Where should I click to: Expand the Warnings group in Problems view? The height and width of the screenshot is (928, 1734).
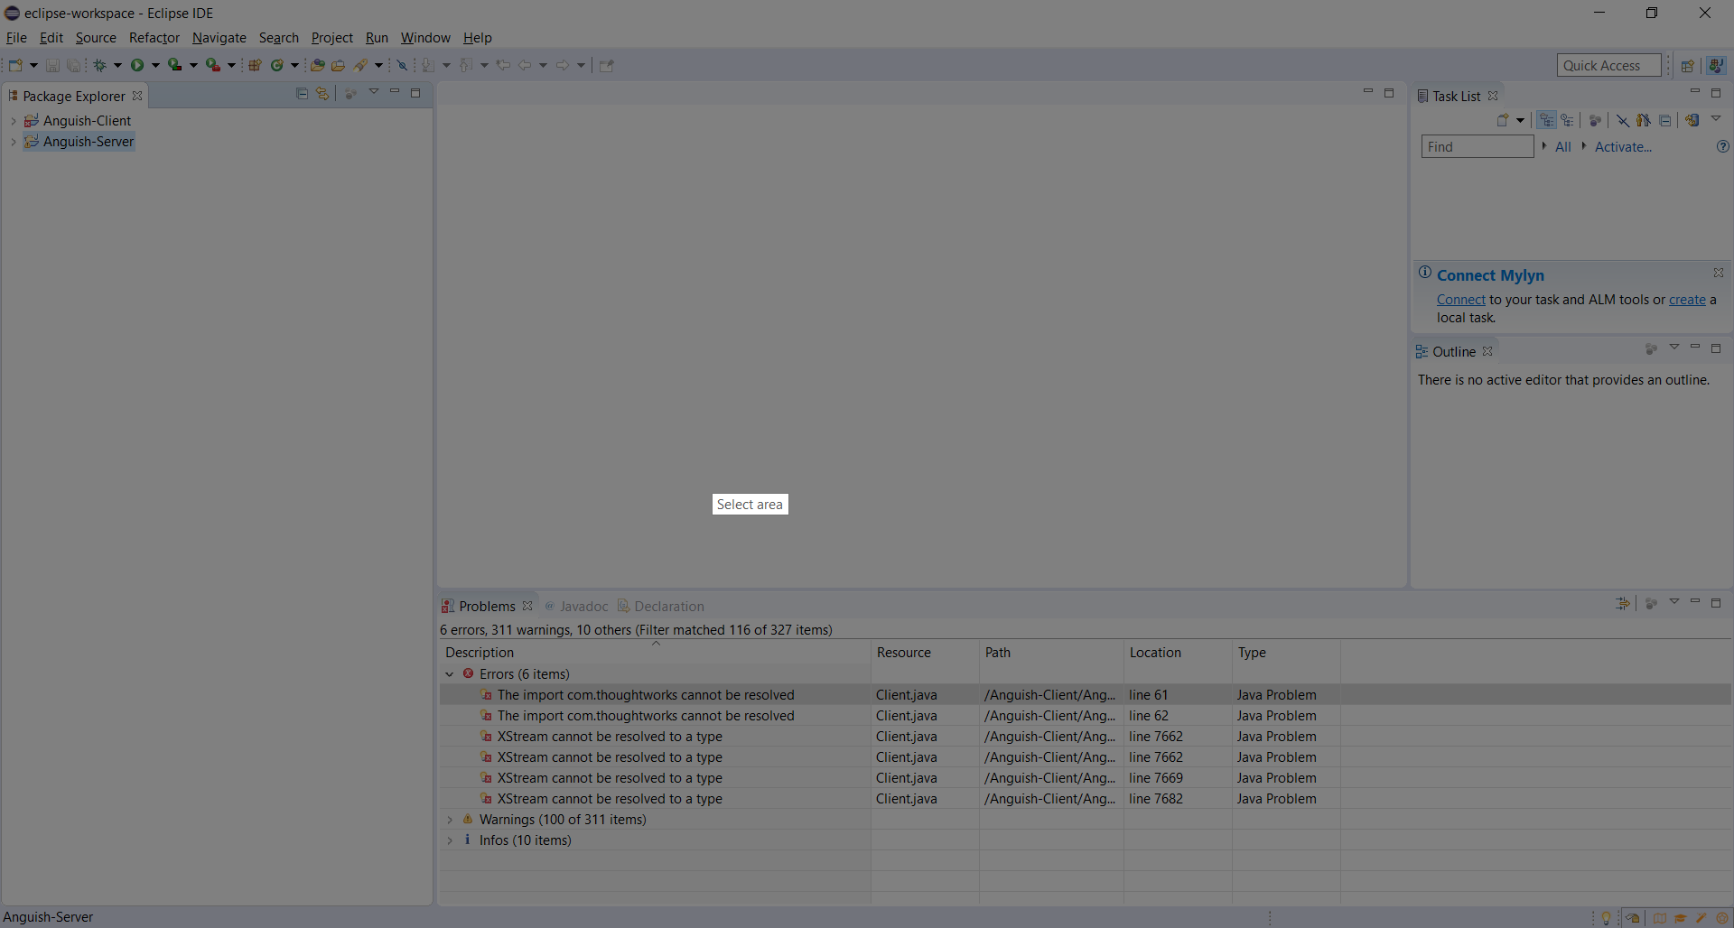(449, 820)
